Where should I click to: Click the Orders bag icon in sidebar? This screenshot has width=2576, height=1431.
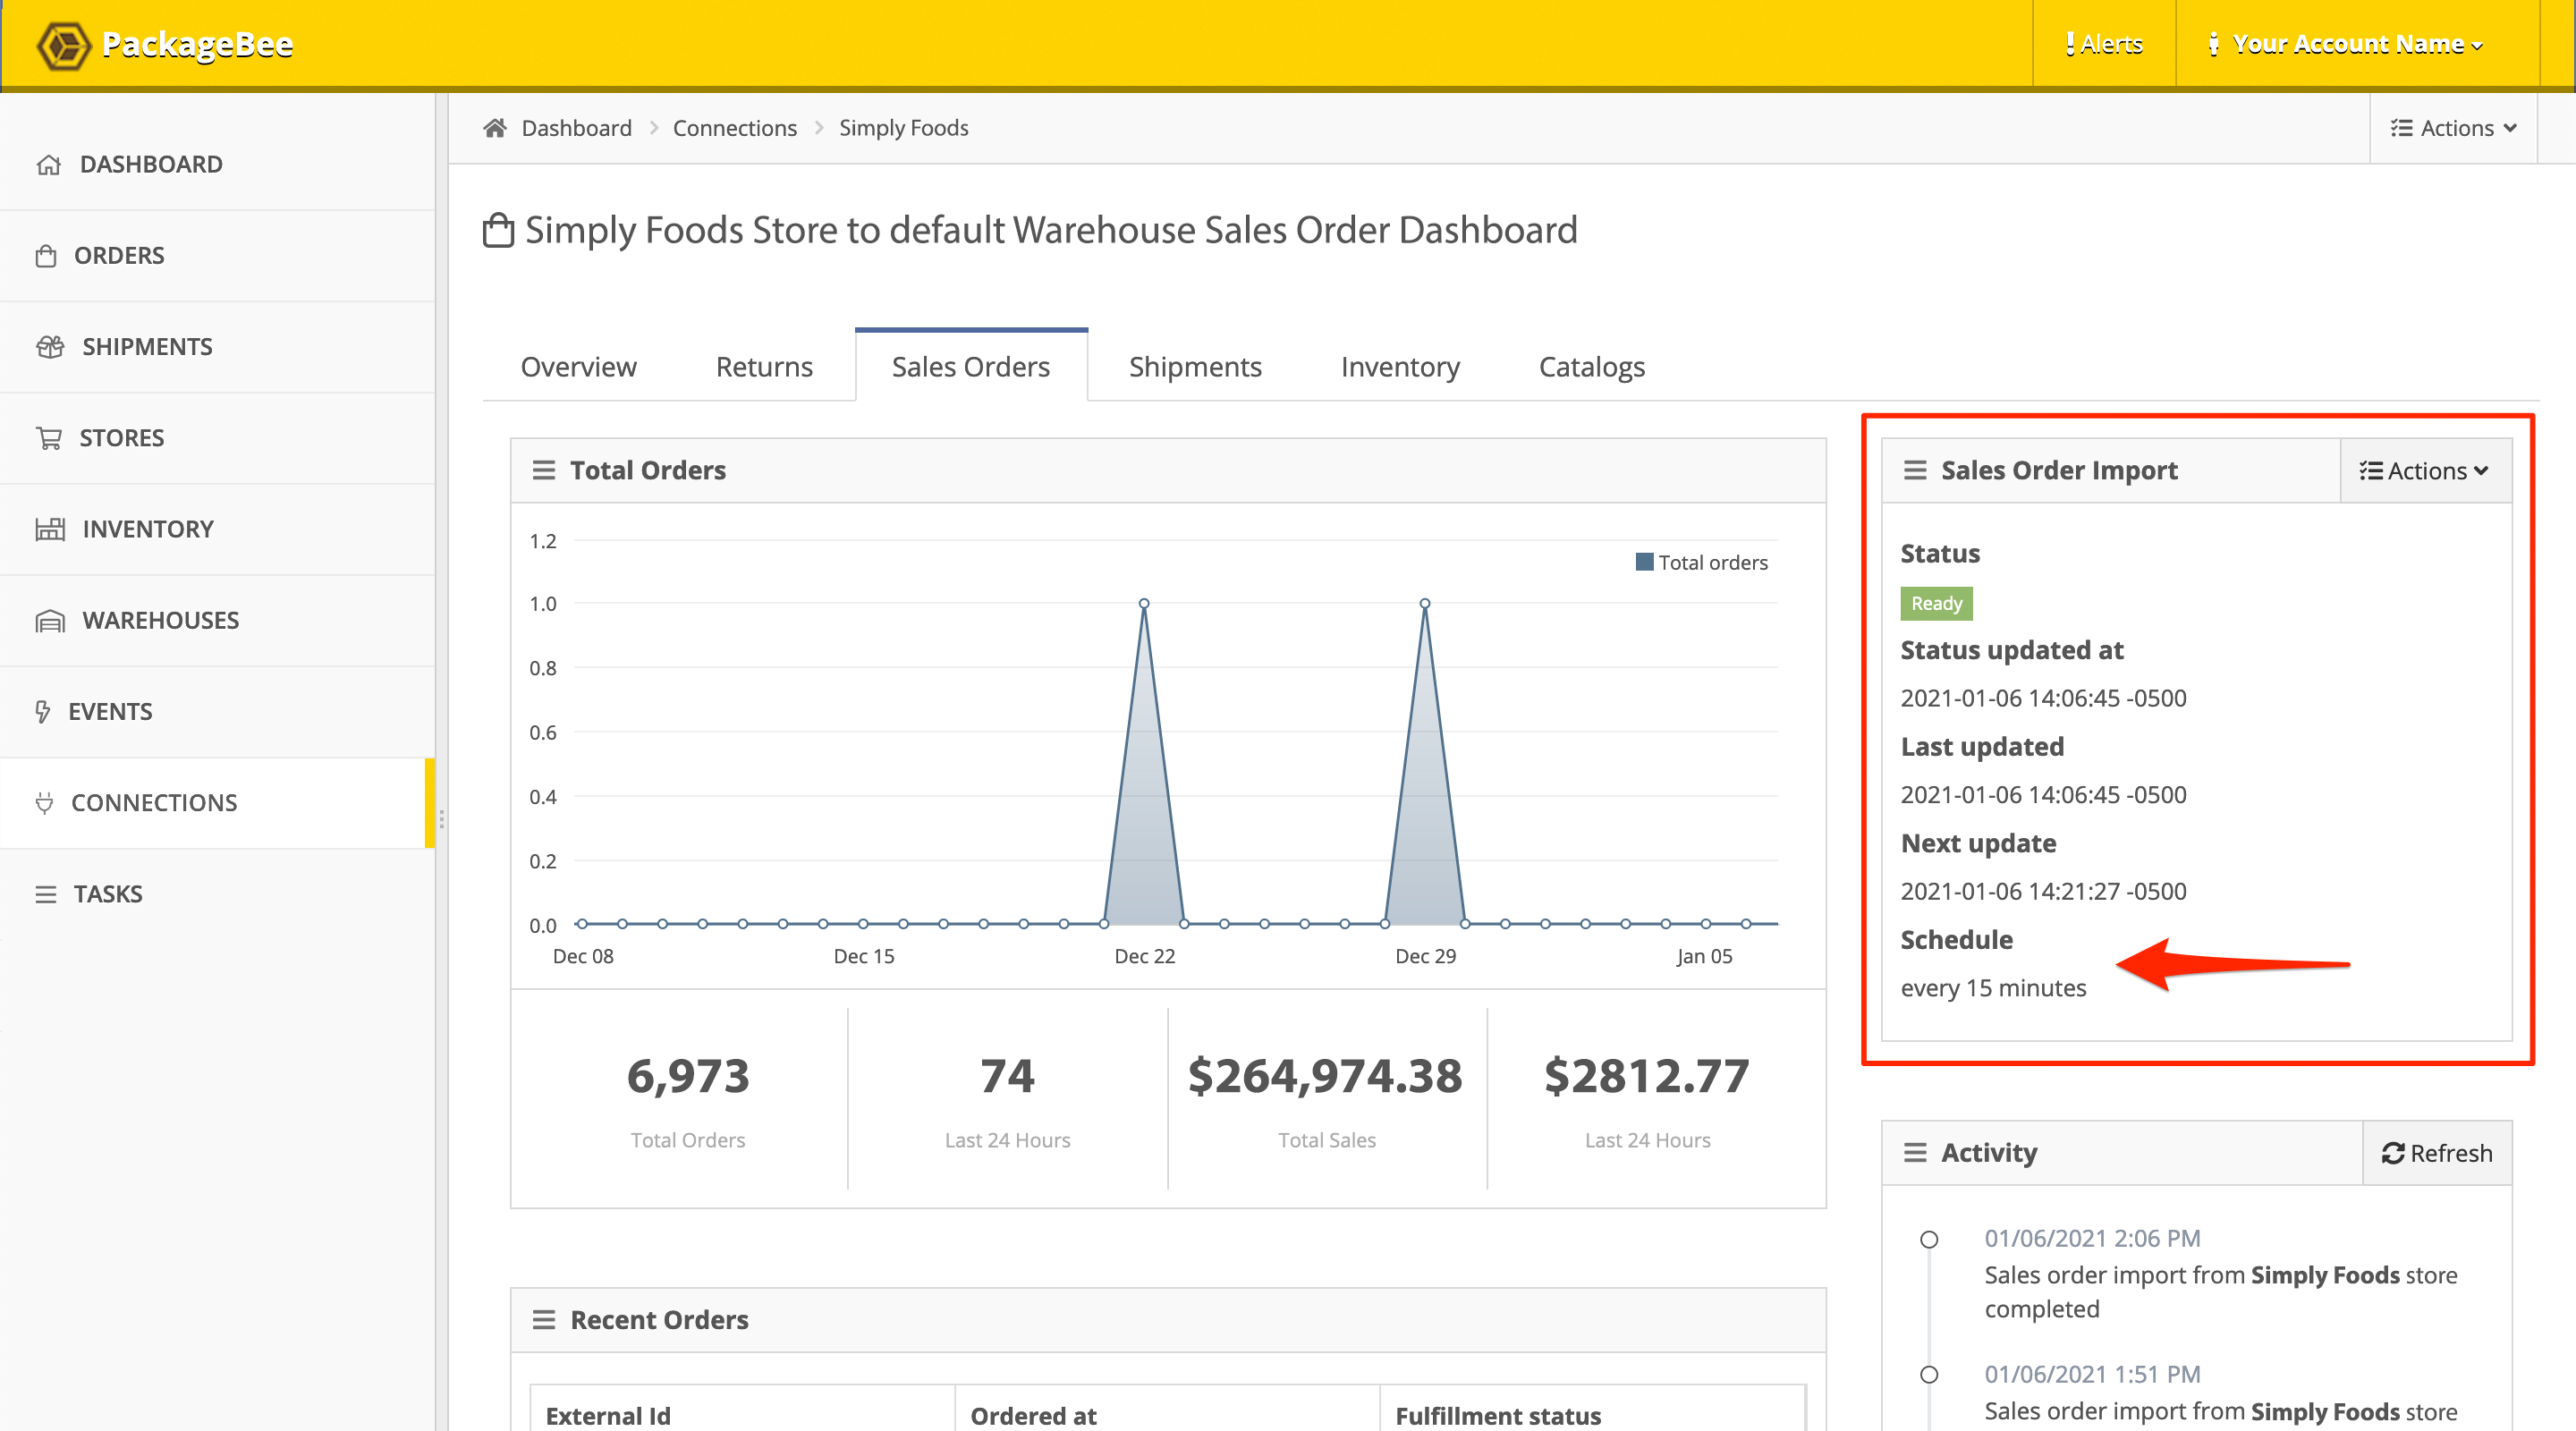pos(46,256)
